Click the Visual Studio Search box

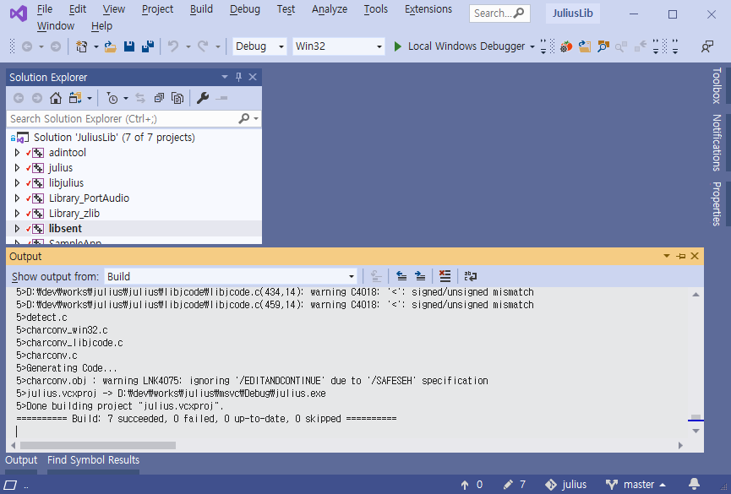[499, 13]
